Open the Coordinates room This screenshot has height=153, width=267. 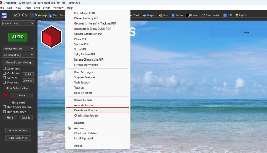(211, 15)
